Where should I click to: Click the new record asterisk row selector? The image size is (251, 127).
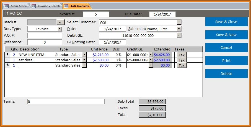coord(7,65)
